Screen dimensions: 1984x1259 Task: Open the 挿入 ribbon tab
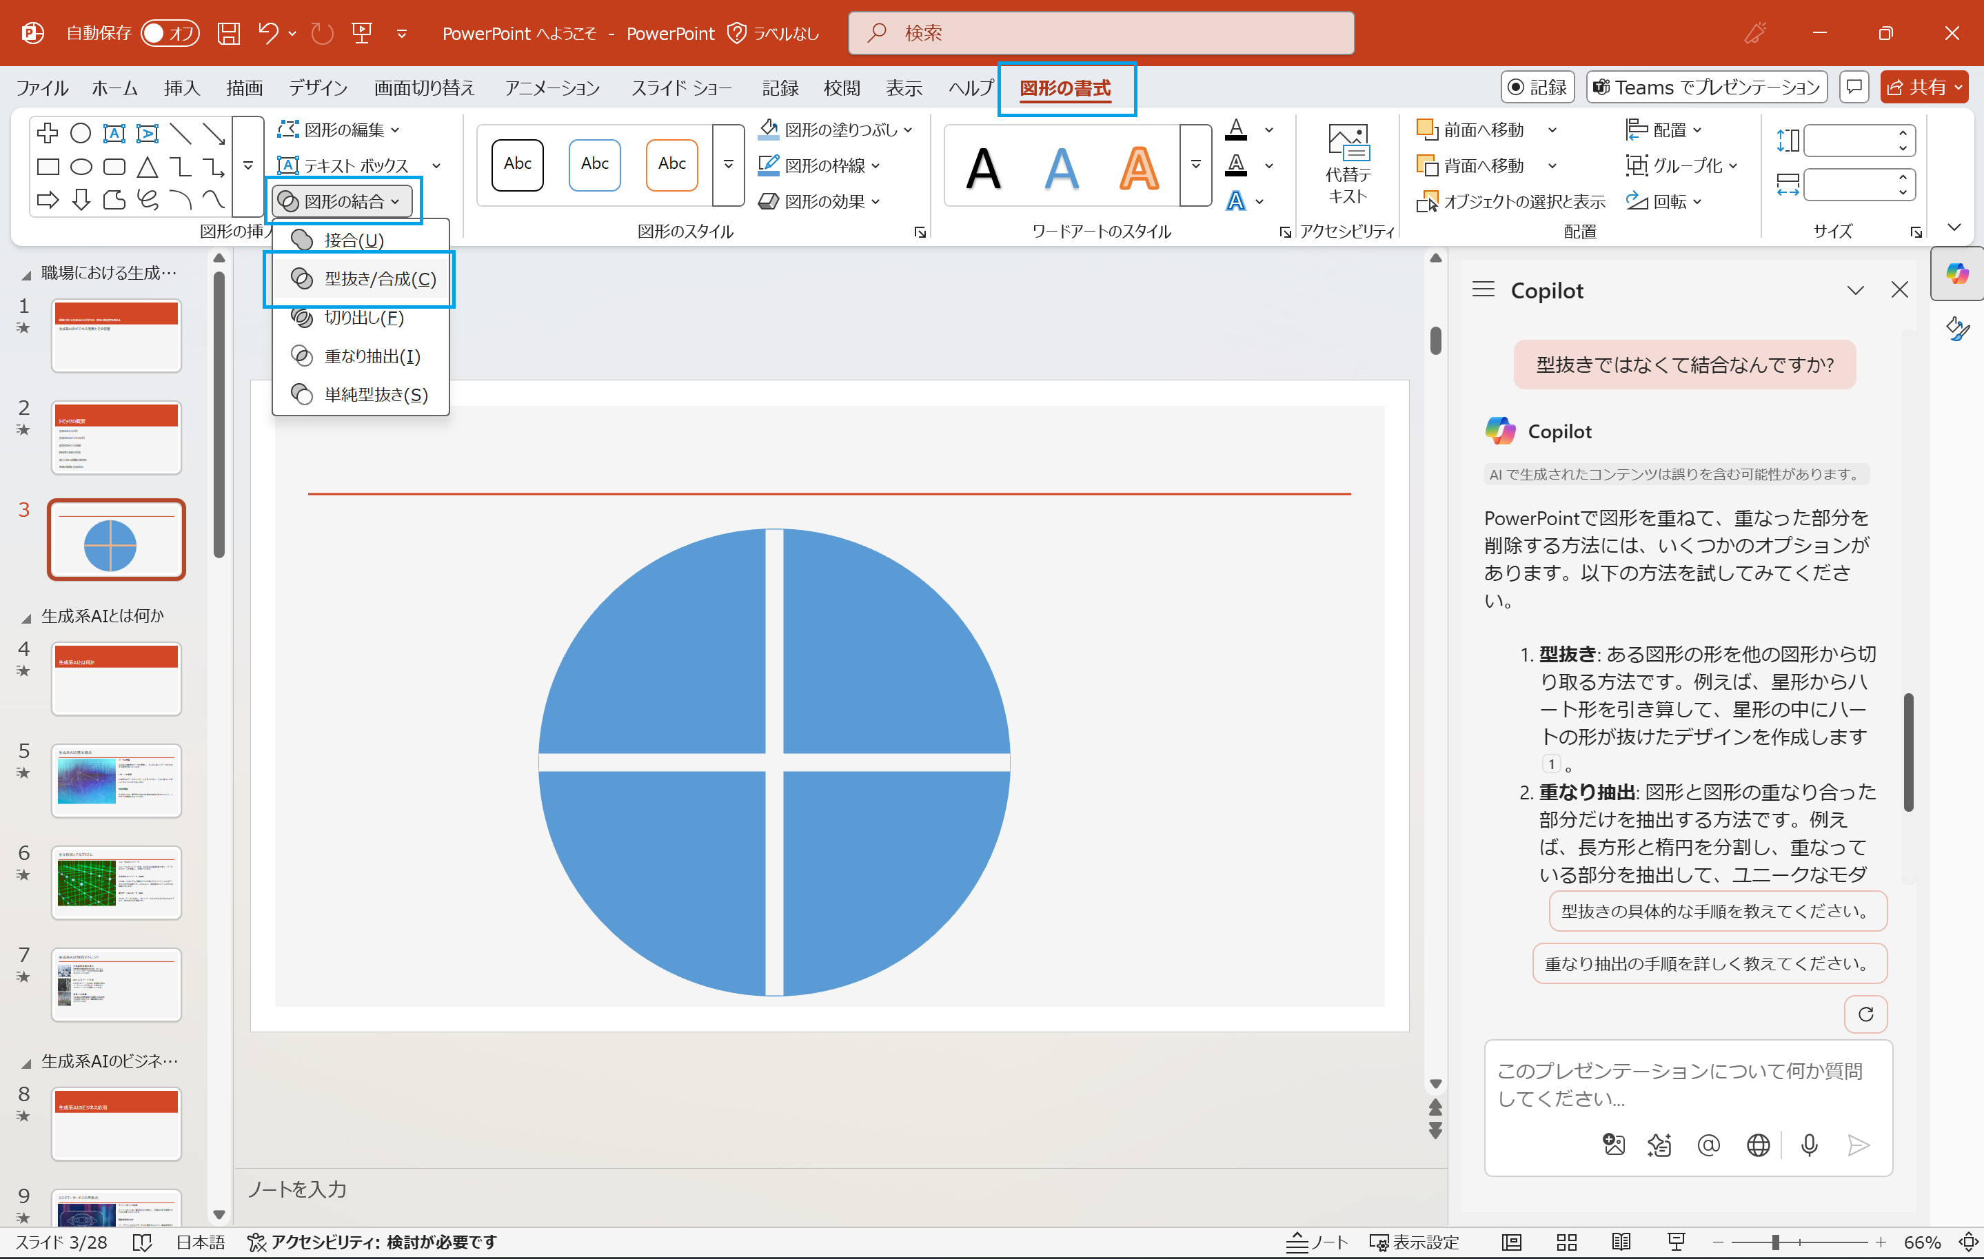coord(181,88)
